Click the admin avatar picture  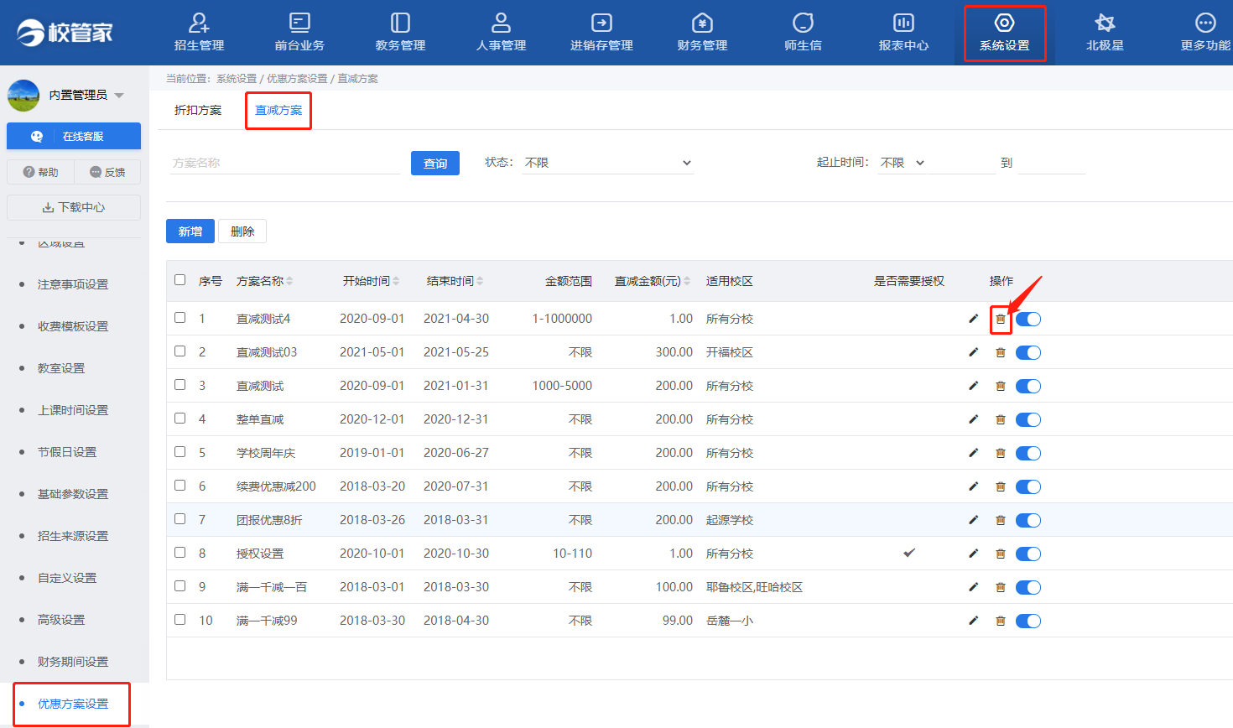[23, 95]
